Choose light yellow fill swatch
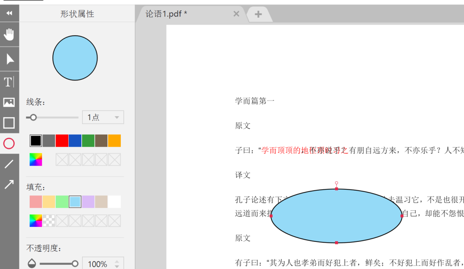Screen dimensions: 464x269 [x=49, y=202]
